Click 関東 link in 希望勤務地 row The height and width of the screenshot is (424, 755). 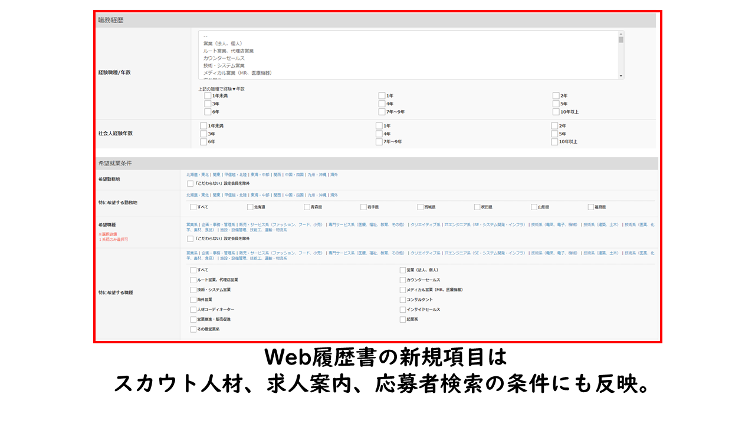pos(216,175)
